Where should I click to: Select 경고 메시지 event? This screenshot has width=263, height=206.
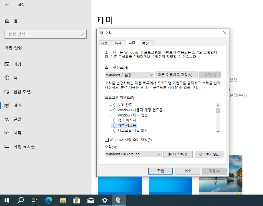(127, 120)
